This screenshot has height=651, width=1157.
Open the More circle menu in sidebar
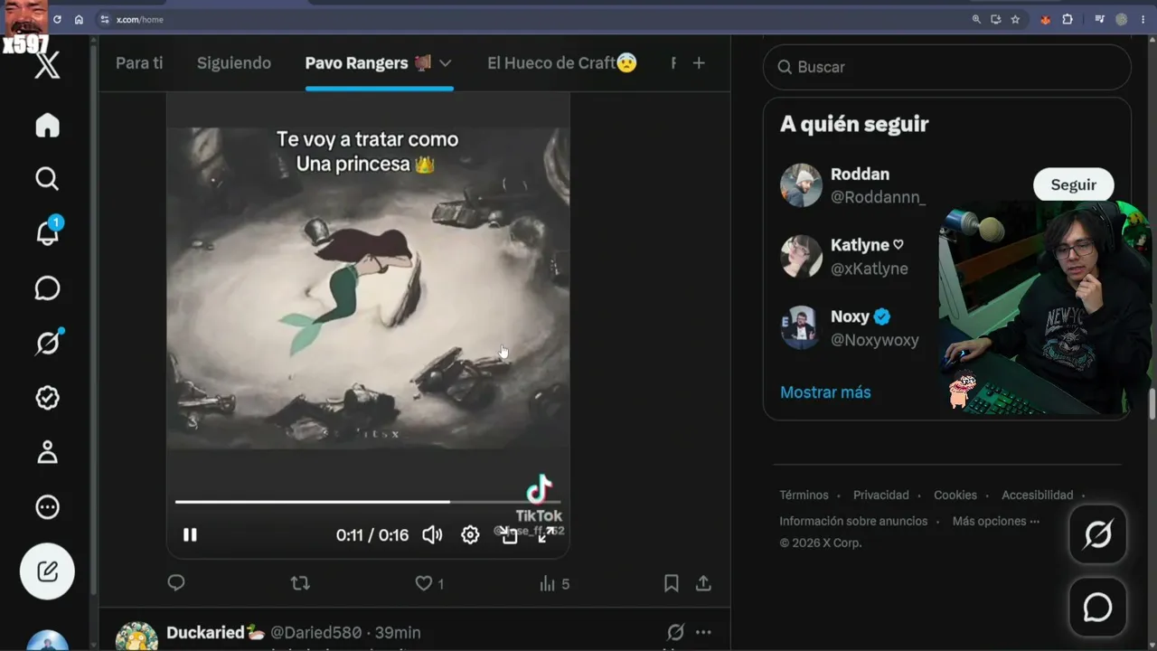point(47,507)
